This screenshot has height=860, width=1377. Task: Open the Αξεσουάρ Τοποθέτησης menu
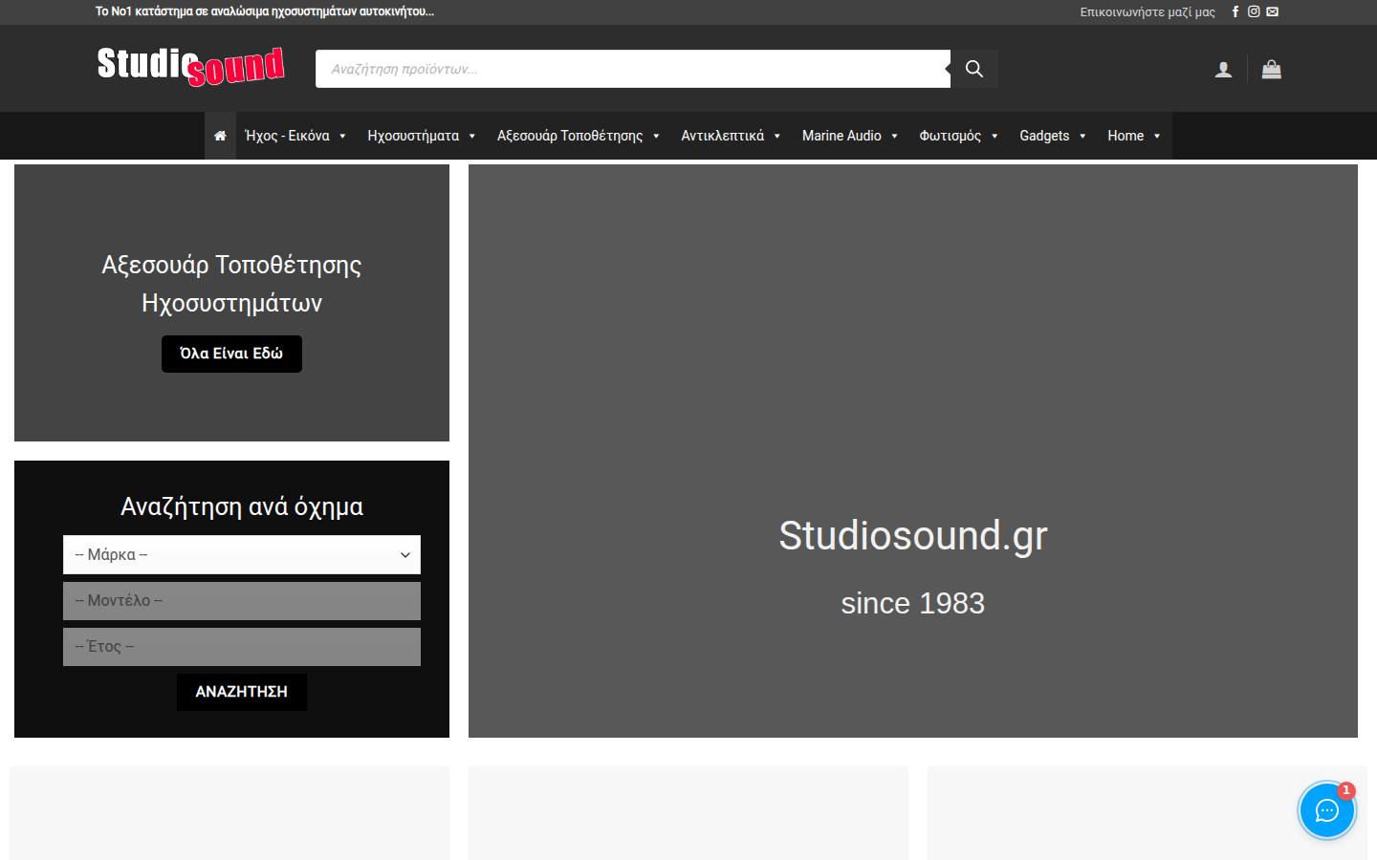click(x=579, y=136)
